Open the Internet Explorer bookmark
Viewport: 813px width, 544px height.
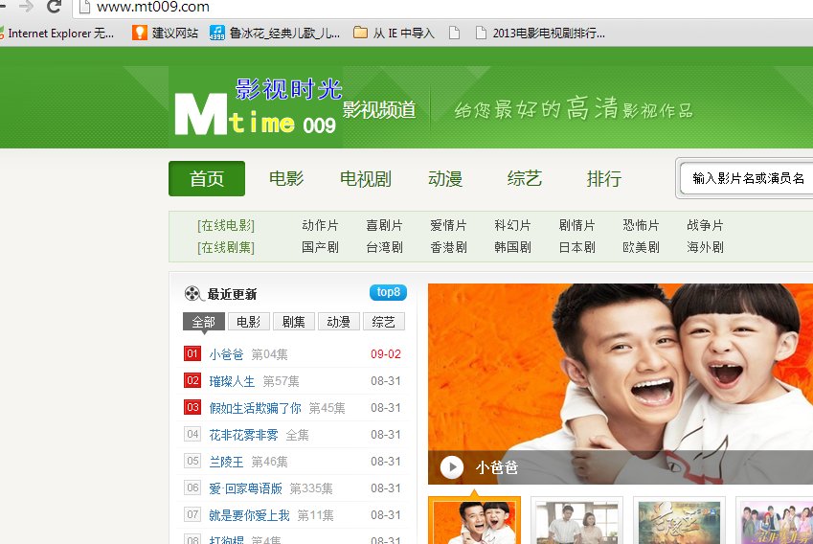[56, 34]
